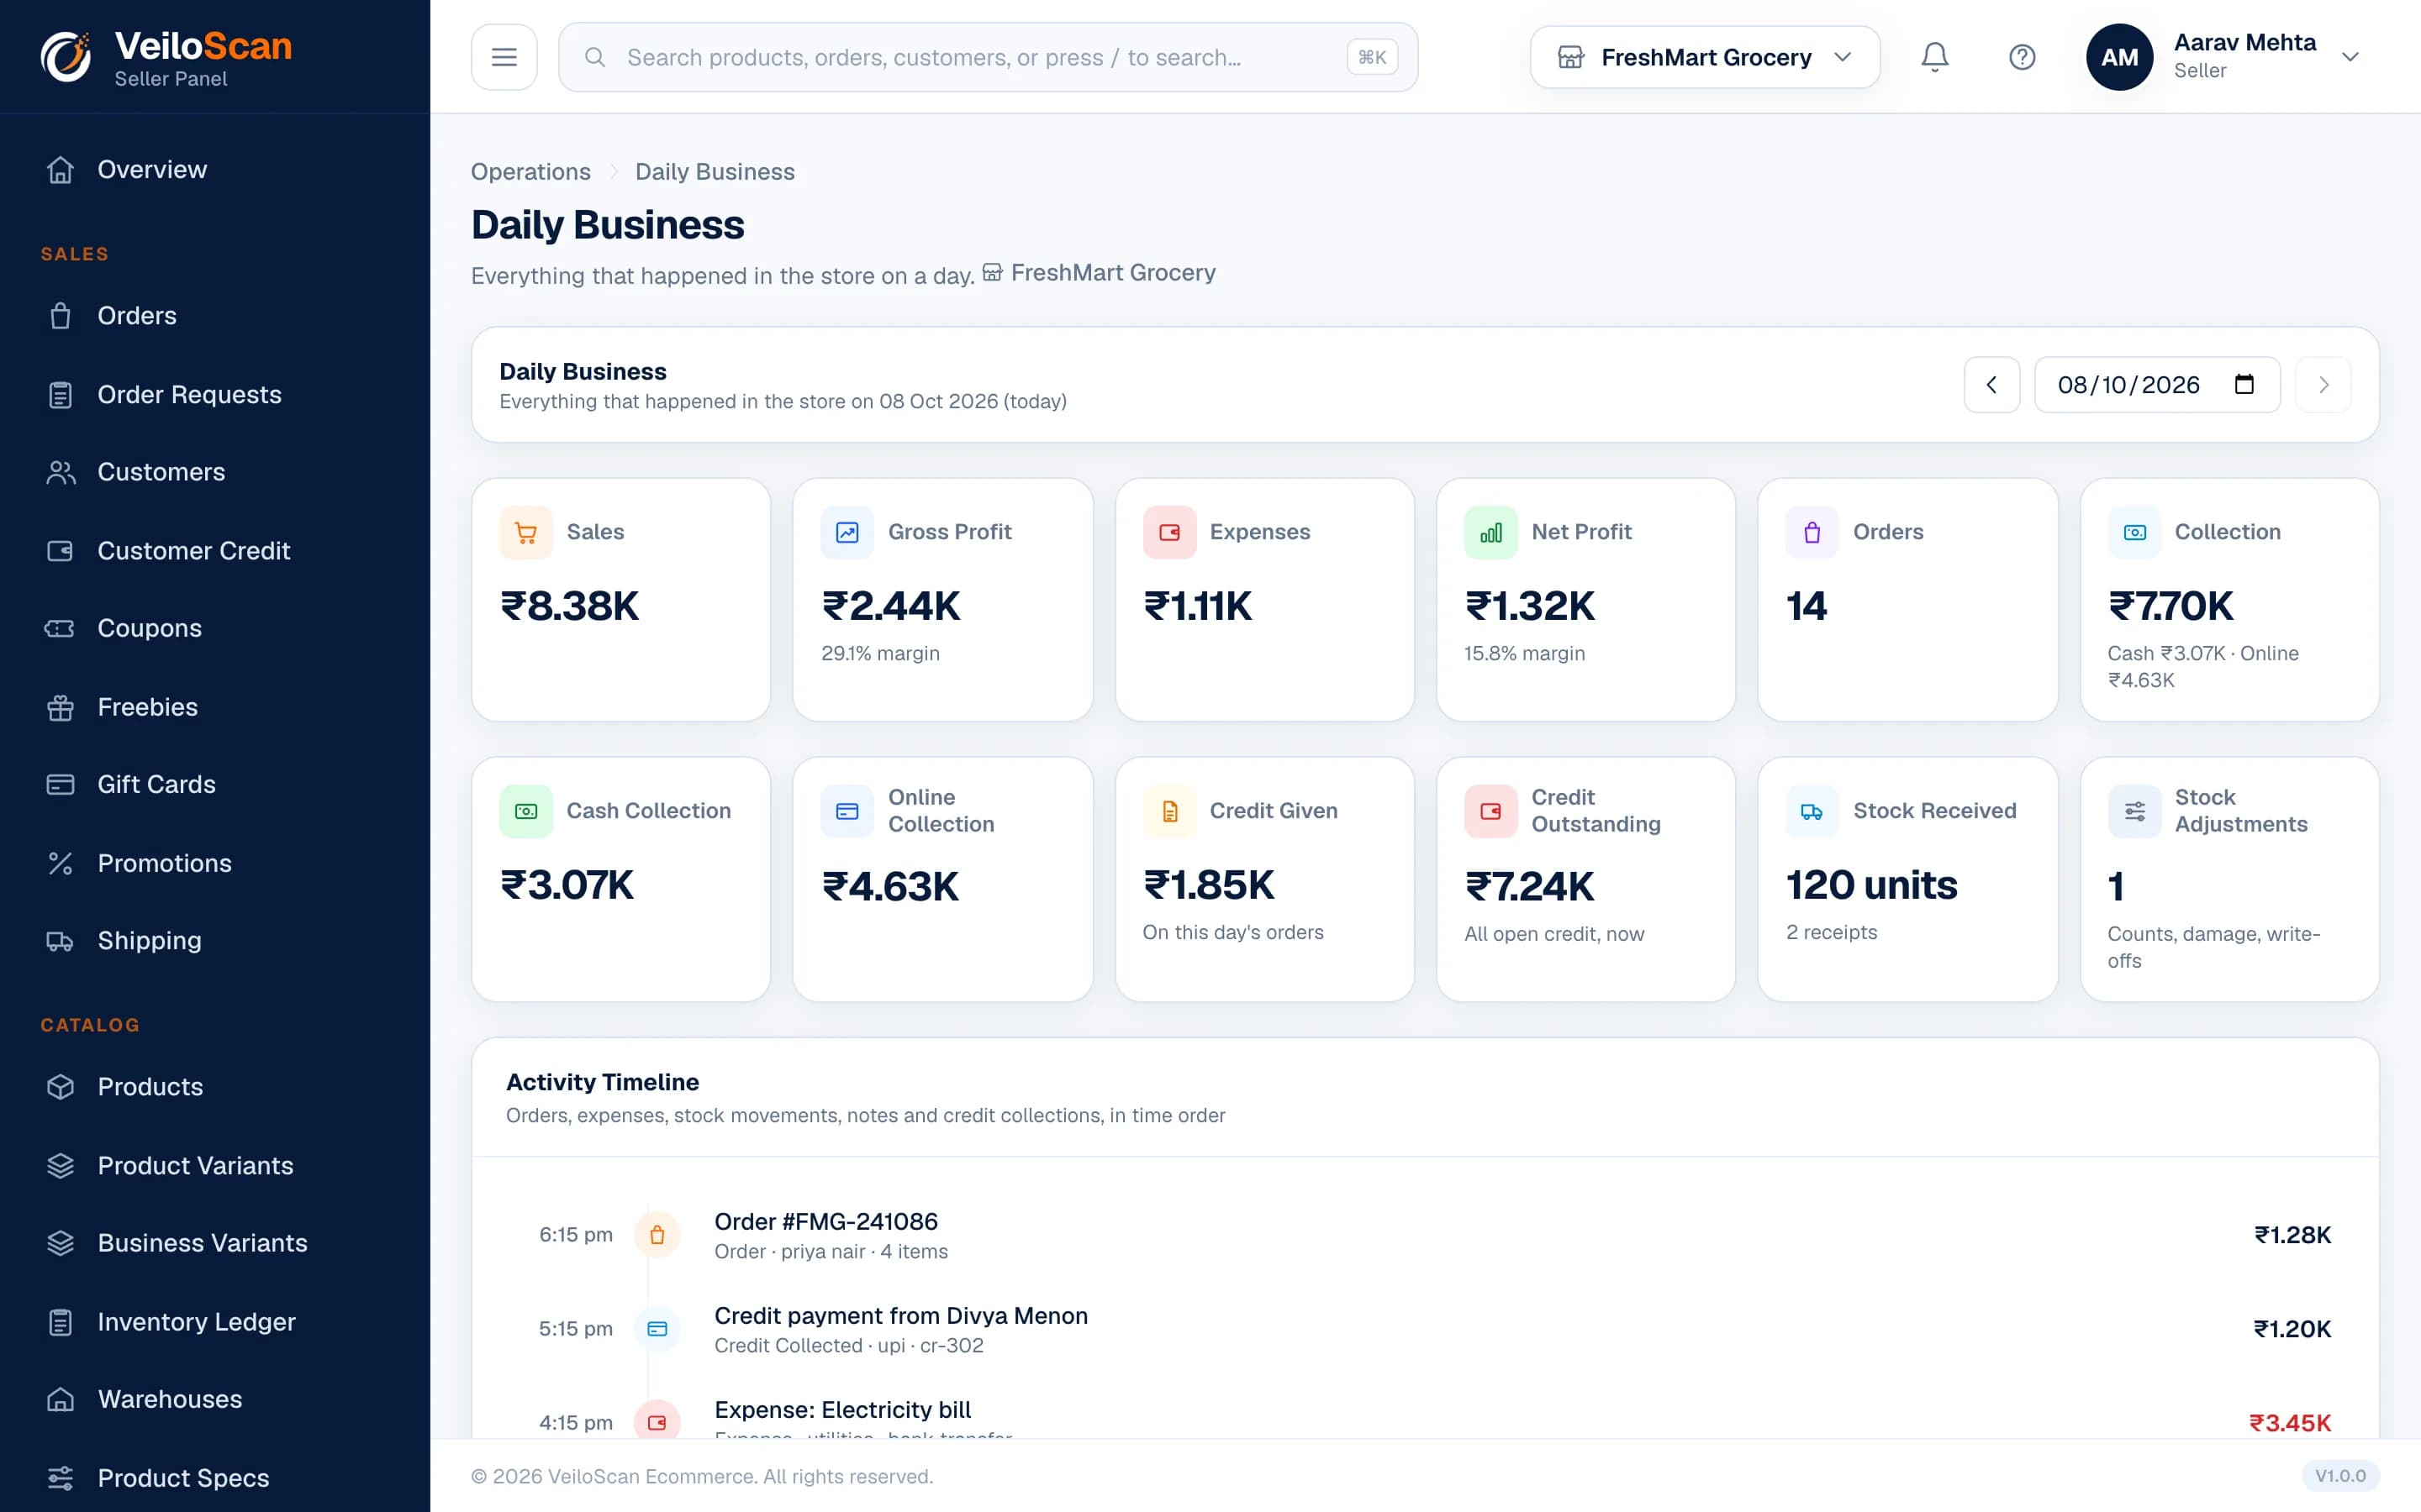Open the calendar picker icon in date field
Screen dimensions: 2421x1512
coord(2244,384)
